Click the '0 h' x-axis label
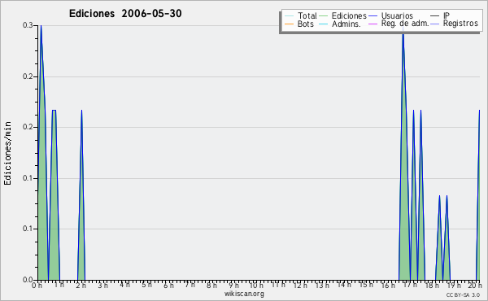488x301 pixels. point(37,285)
